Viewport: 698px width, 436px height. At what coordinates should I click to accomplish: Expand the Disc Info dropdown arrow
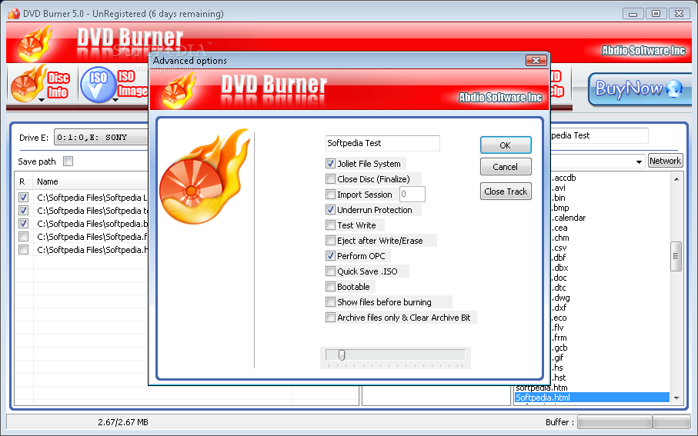pos(42,100)
